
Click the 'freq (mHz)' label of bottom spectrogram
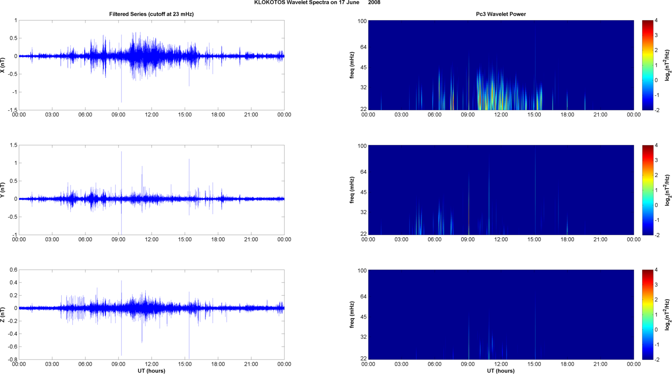[352, 315]
